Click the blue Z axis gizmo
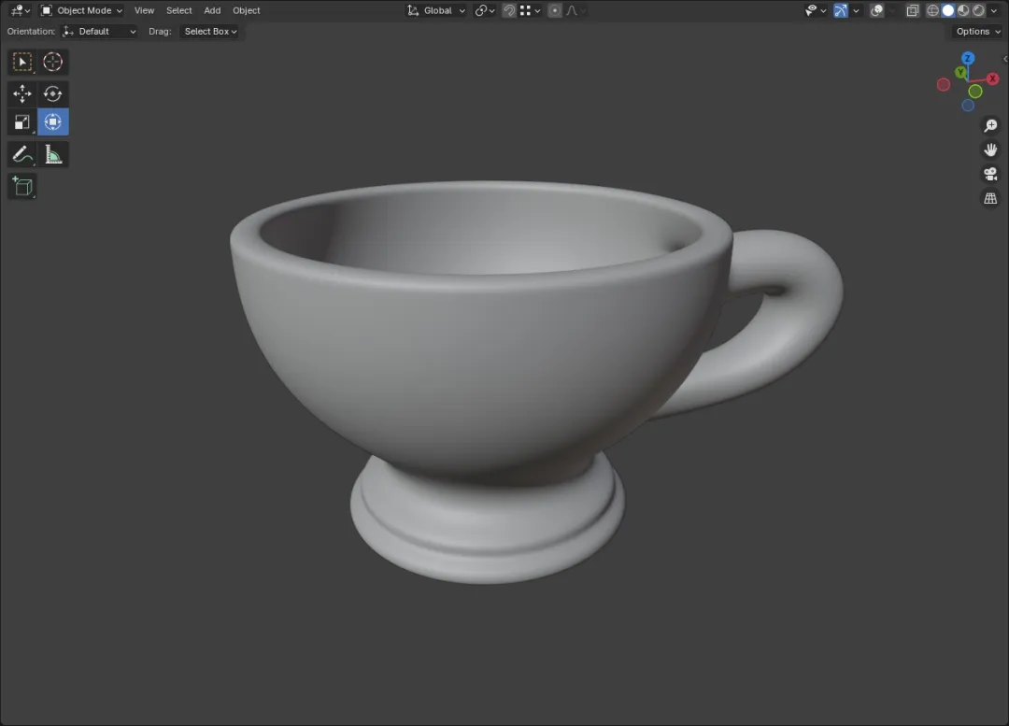1009x726 pixels. coord(968,59)
